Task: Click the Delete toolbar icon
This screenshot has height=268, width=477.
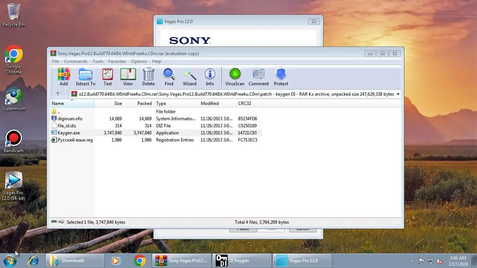Action: (148, 77)
